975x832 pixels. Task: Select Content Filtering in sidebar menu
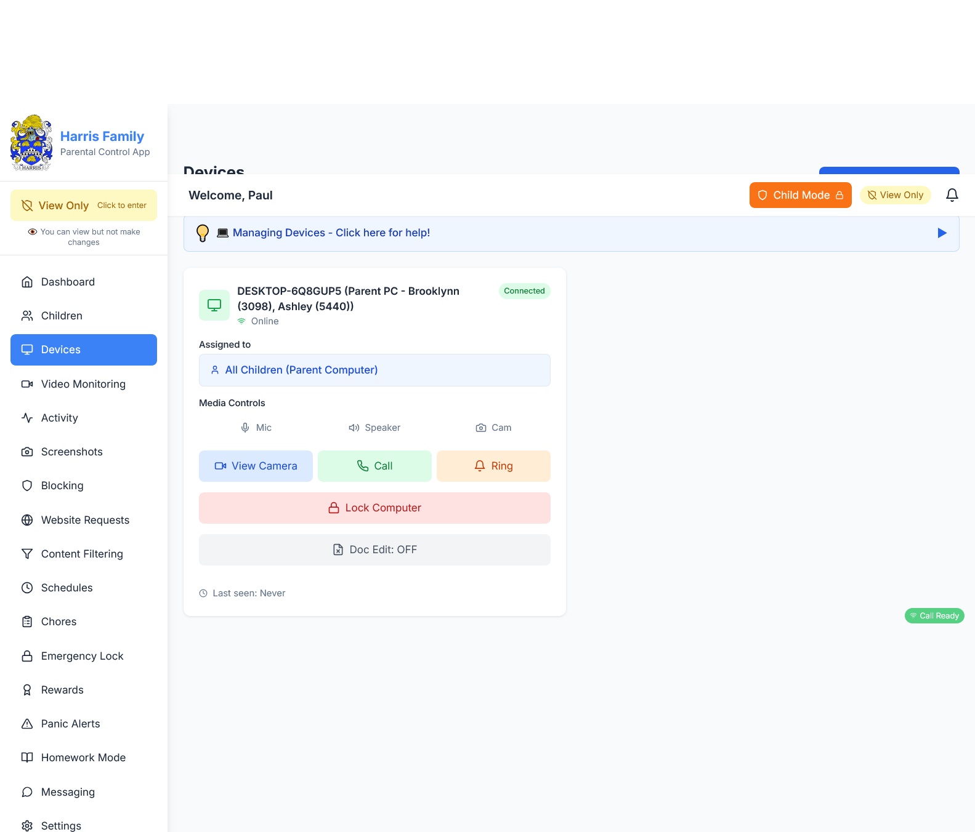coord(82,554)
